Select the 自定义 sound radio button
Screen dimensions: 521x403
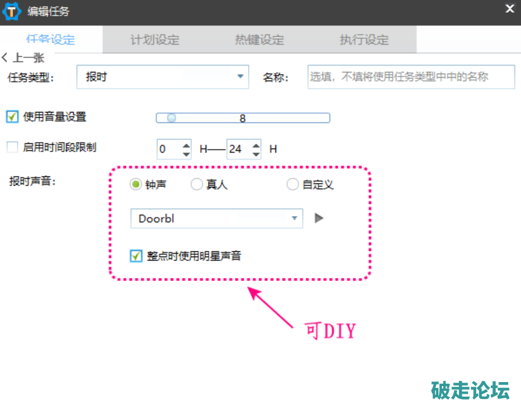pos(292,185)
